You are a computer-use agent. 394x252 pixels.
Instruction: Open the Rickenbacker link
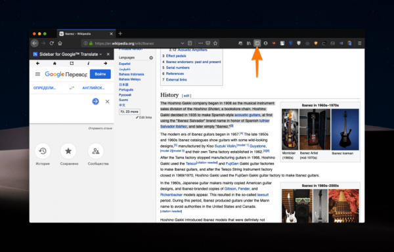171,195
